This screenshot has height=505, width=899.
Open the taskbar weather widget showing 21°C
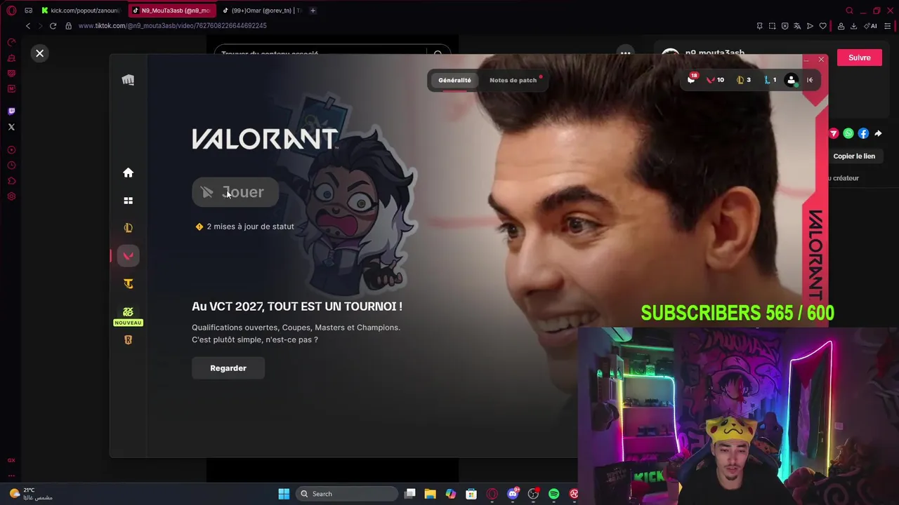pyautogui.click(x=32, y=494)
